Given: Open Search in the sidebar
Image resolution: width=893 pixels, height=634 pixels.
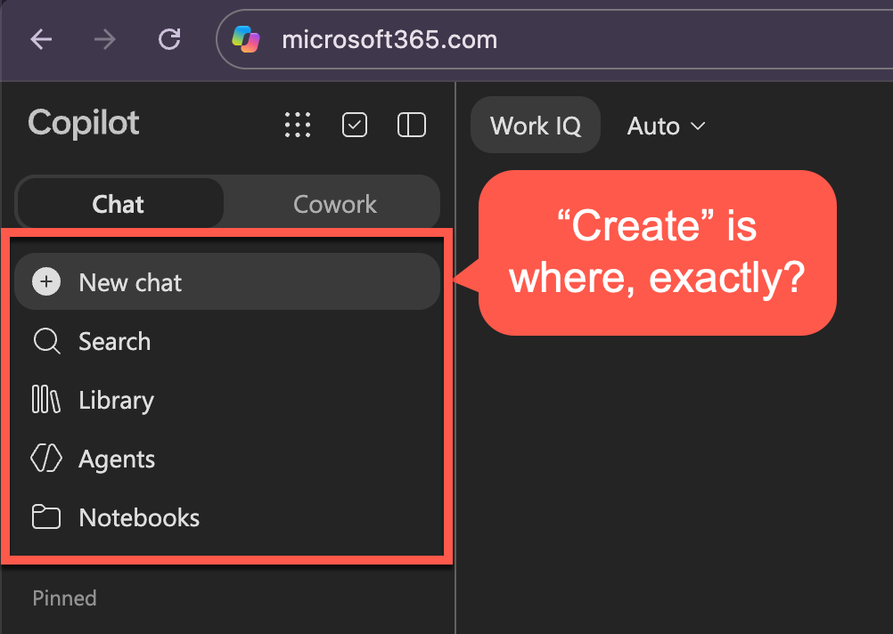Looking at the screenshot, I should point(227,341).
